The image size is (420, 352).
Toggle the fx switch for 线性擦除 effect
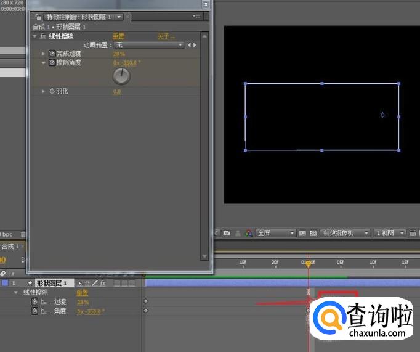[x=42, y=36]
